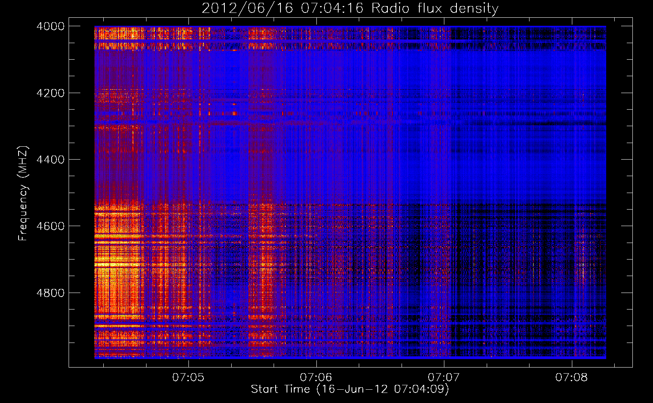
Task: Click the 07:06 time axis label
Action: (x=316, y=377)
